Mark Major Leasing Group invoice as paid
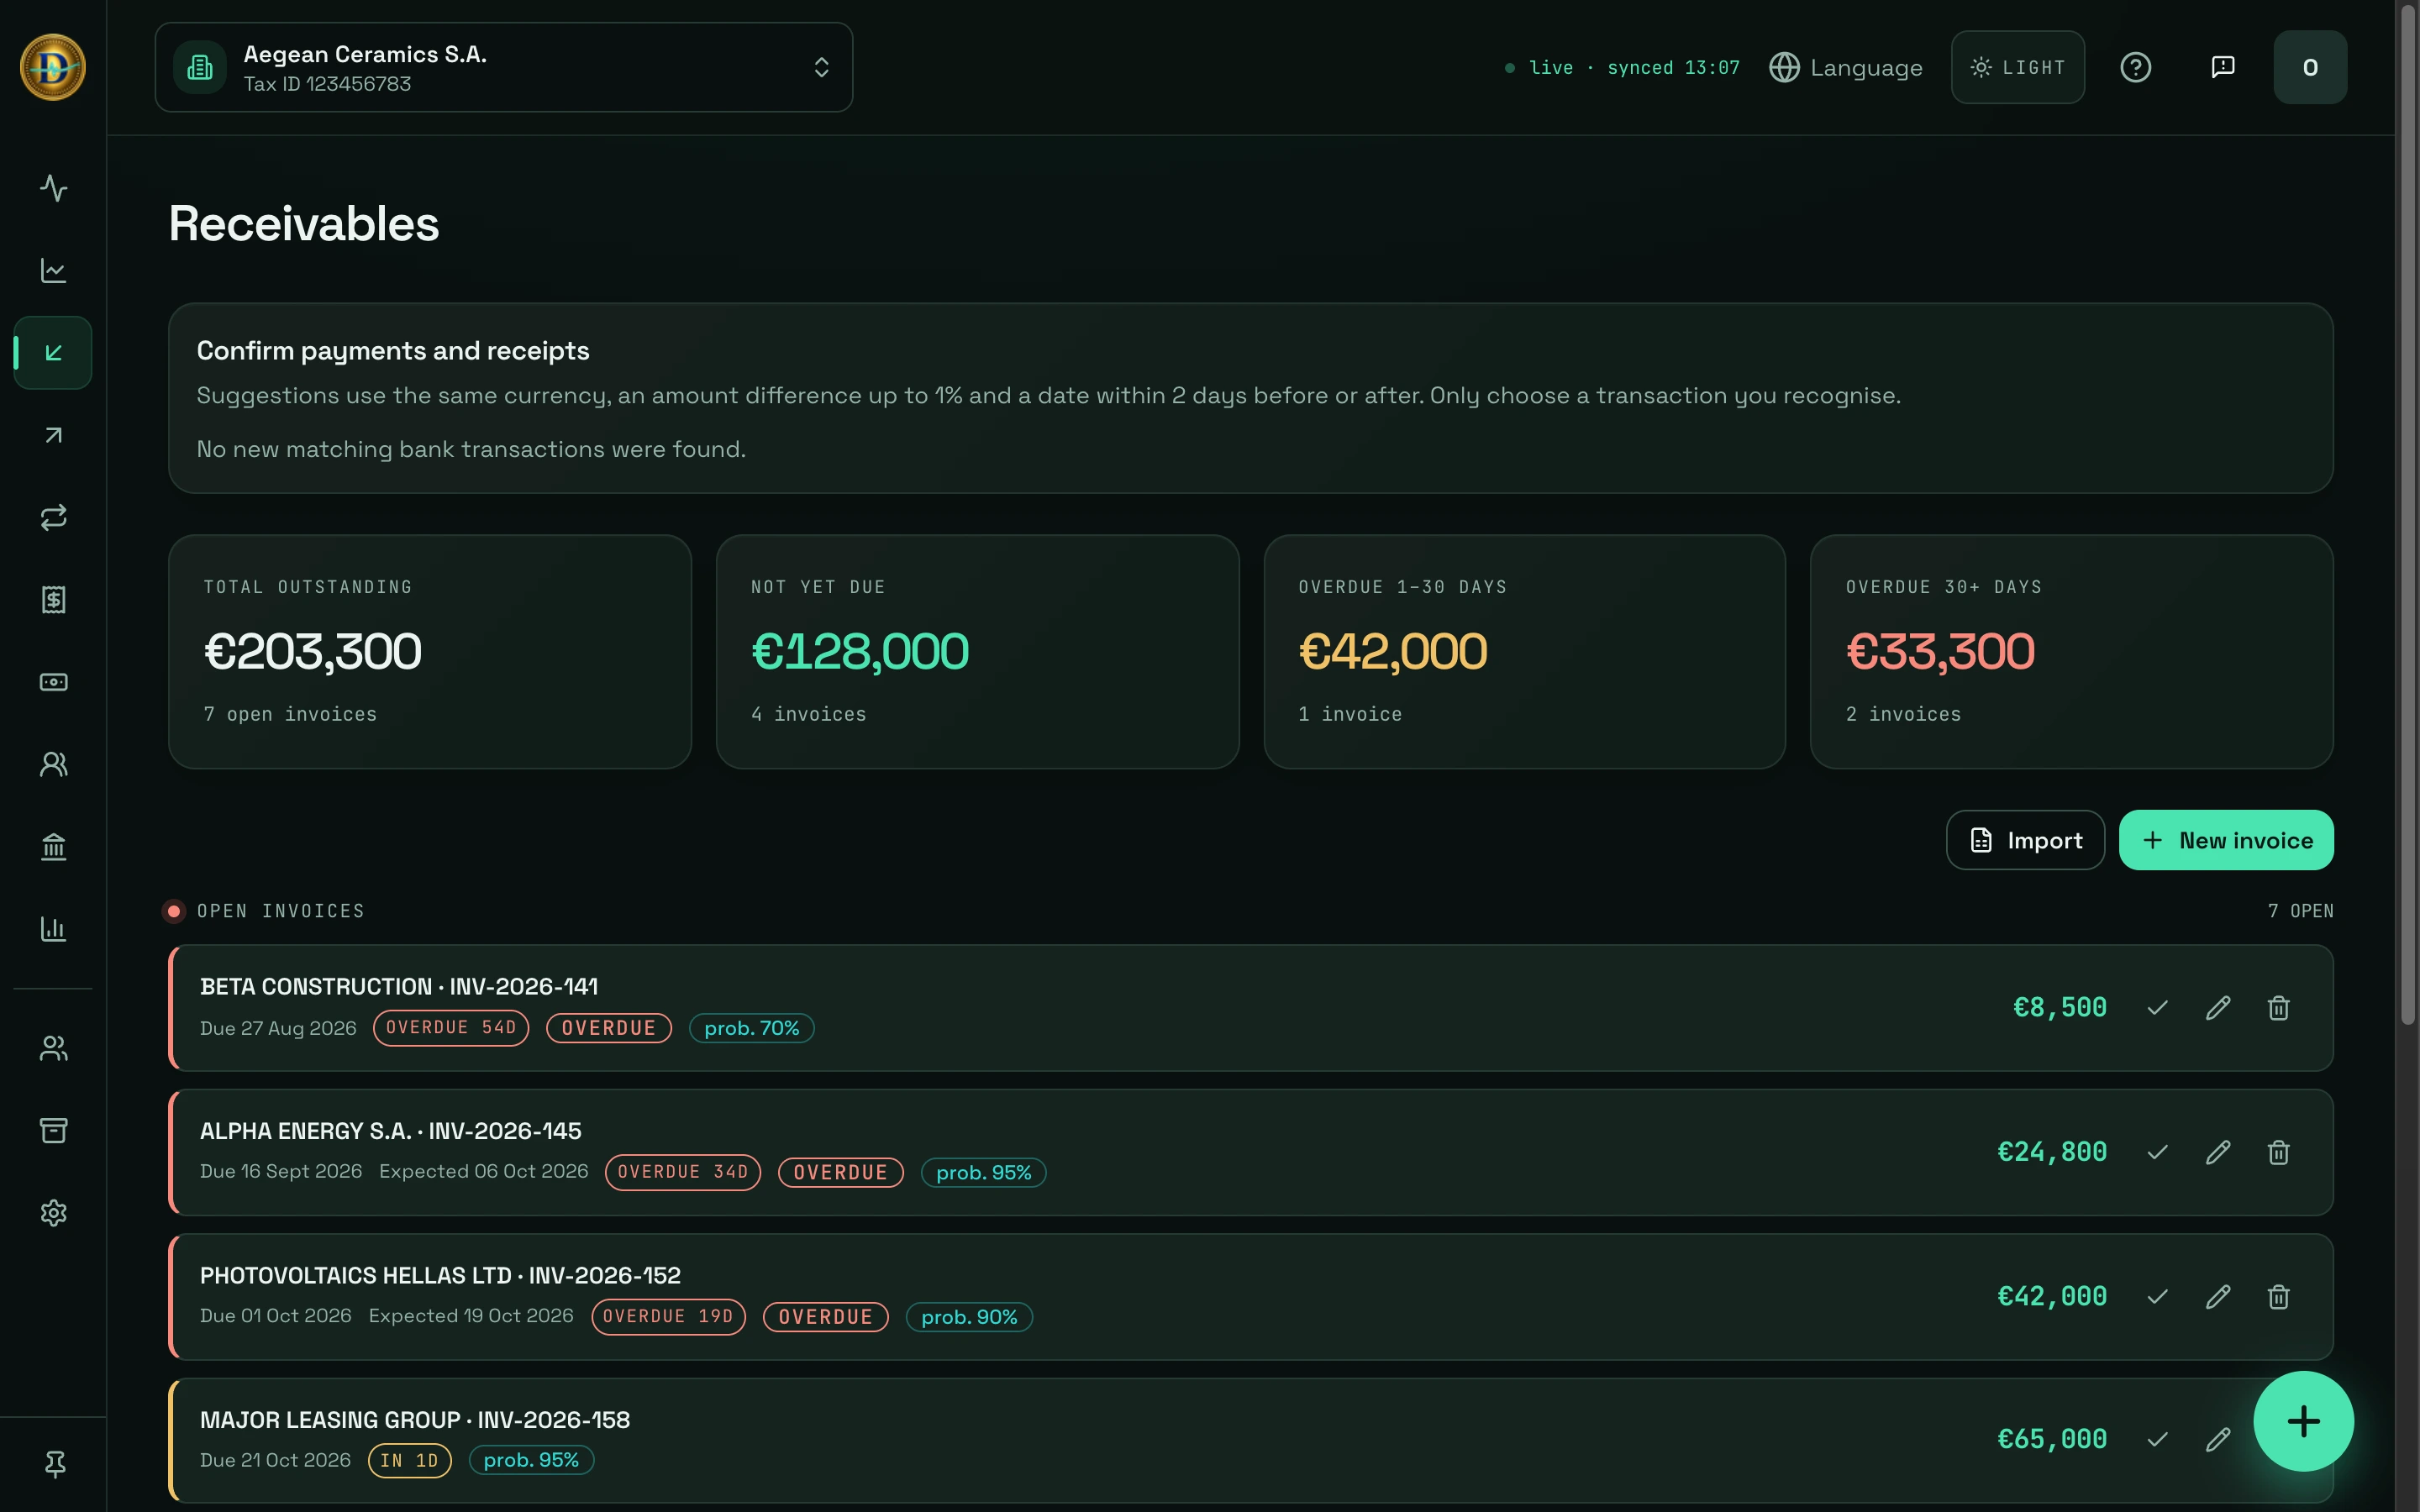Viewport: 2420px width, 1512px height. coord(2157,1439)
